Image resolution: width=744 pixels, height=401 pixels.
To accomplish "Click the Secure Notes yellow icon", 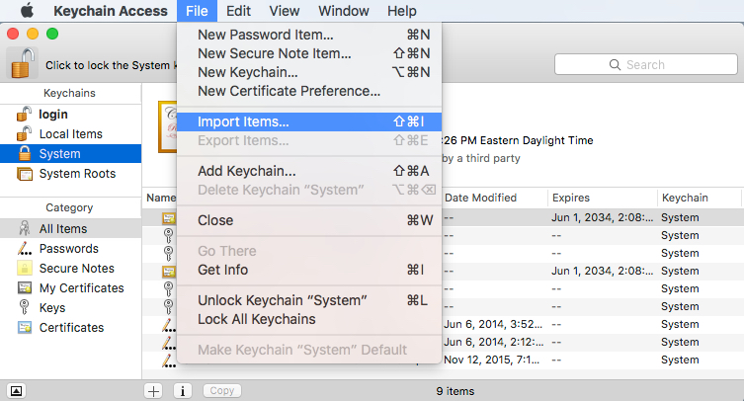I will [x=24, y=268].
